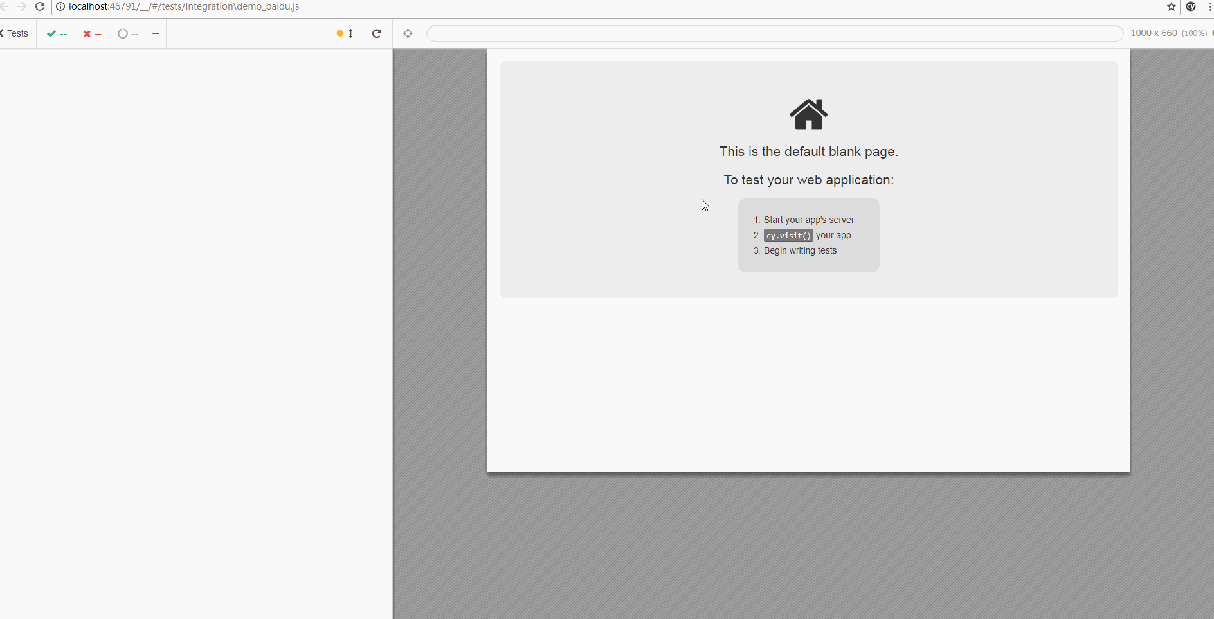Open the viewport size 1000 x 660 info
Screen dimensions: 1214x619
[x=1168, y=33]
